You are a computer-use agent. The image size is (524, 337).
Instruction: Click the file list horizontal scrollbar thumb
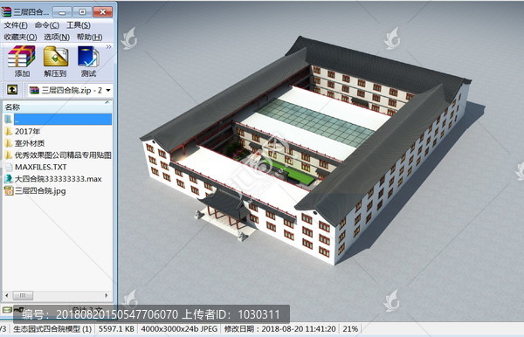point(23,295)
